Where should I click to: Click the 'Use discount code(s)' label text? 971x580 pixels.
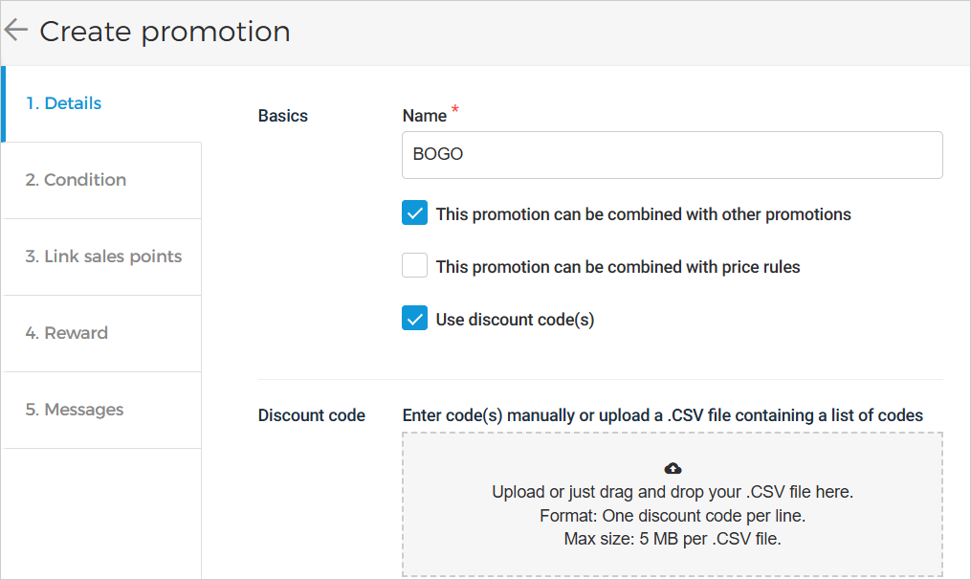(515, 320)
